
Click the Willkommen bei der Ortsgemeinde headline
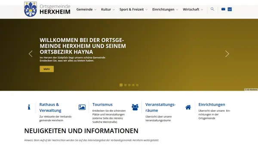83,46
